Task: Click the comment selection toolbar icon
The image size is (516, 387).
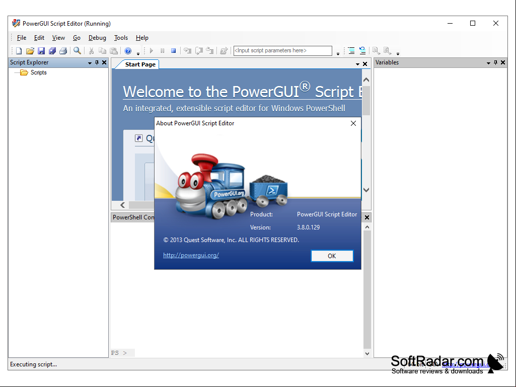Action: (376, 51)
